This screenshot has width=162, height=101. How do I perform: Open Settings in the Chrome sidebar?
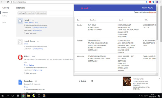click(x=5, y=16)
